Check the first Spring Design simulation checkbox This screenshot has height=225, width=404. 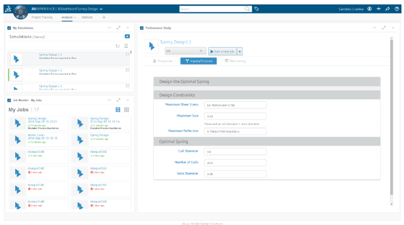coord(128,54)
